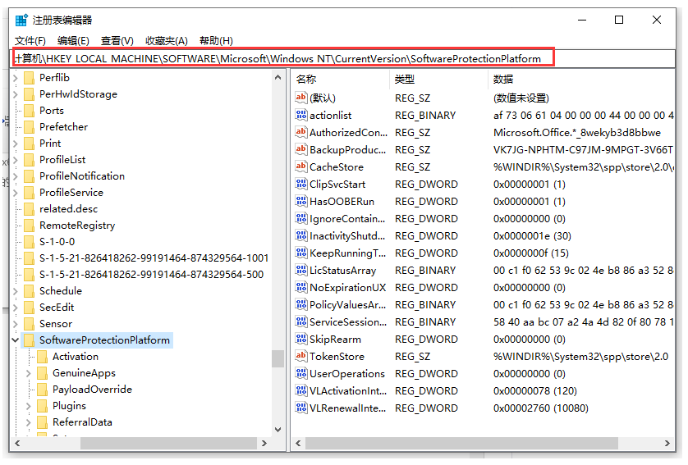Expand the ProfileList key
The height and width of the screenshot is (465, 688).
(x=16, y=160)
